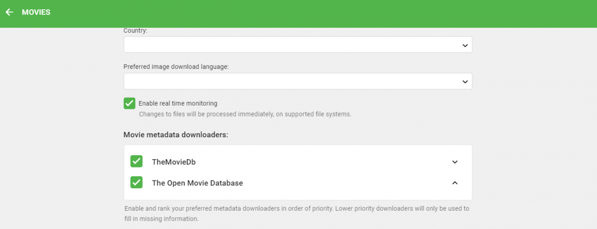Click the back arrow in the header
This screenshot has height=229, width=597.
click(x=9, y=12)
